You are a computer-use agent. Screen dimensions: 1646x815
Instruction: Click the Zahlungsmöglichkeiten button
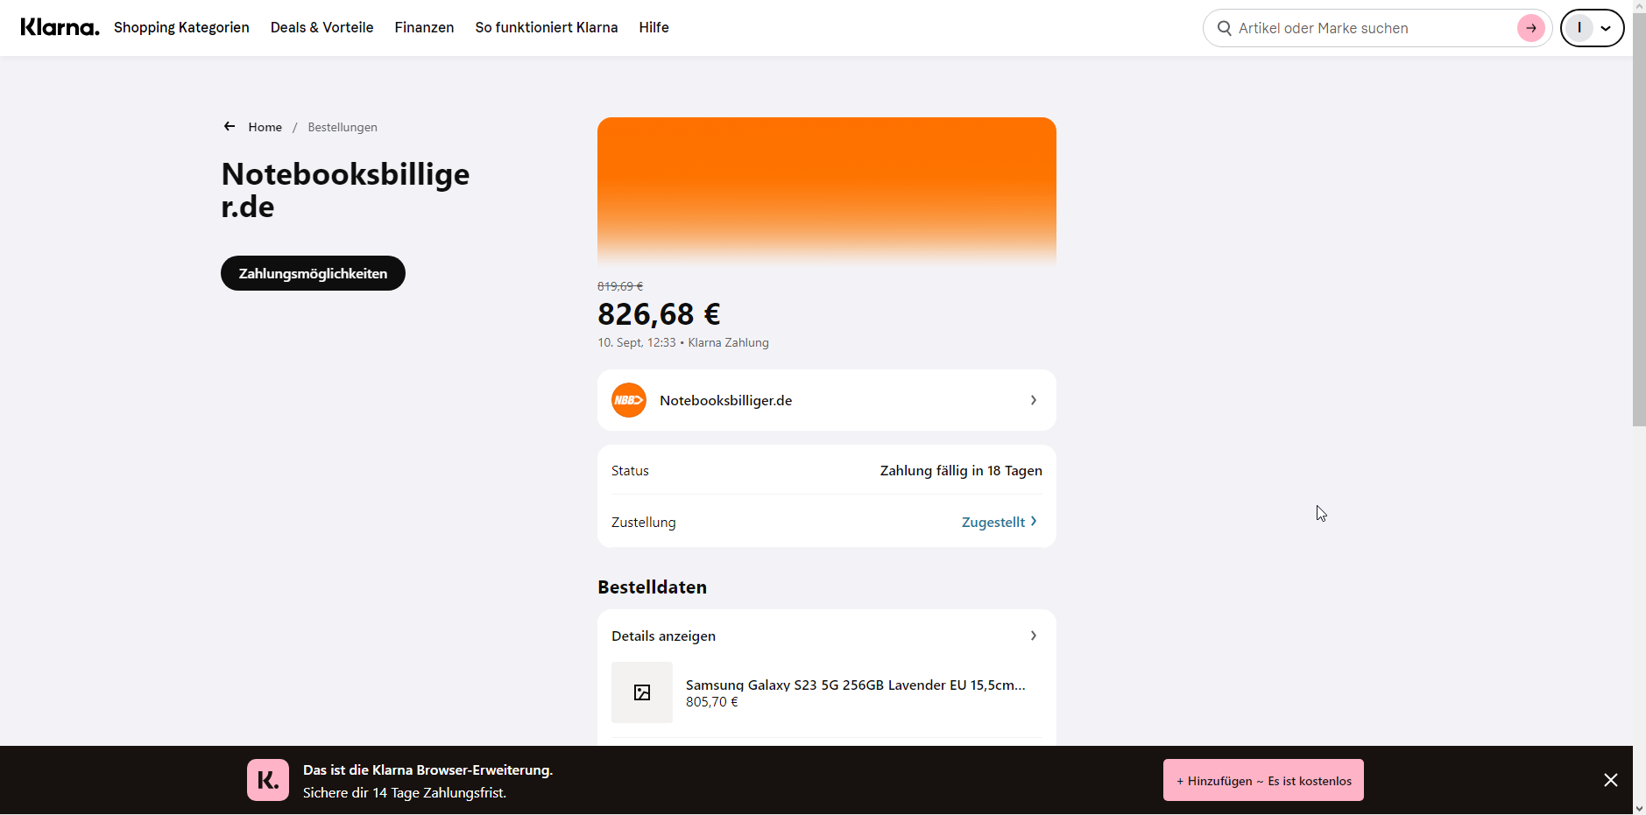point(313,273)
